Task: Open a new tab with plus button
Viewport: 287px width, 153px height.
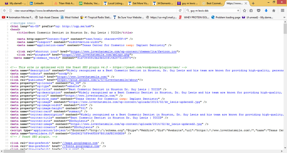Action: pyautogui.click(x=253, y=3)
